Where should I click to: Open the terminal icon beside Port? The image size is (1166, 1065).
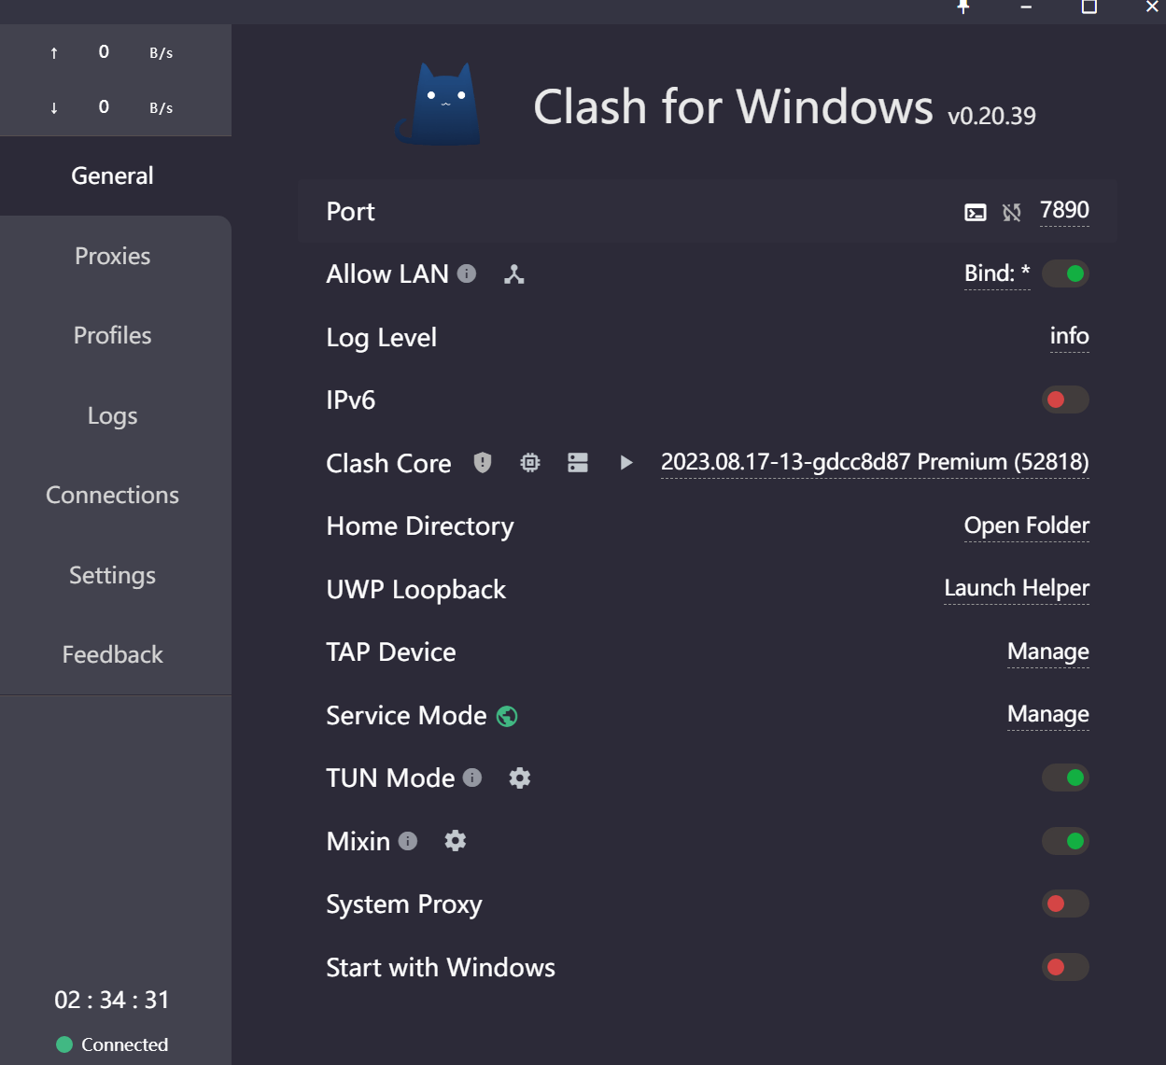click(x=975, y=213)
